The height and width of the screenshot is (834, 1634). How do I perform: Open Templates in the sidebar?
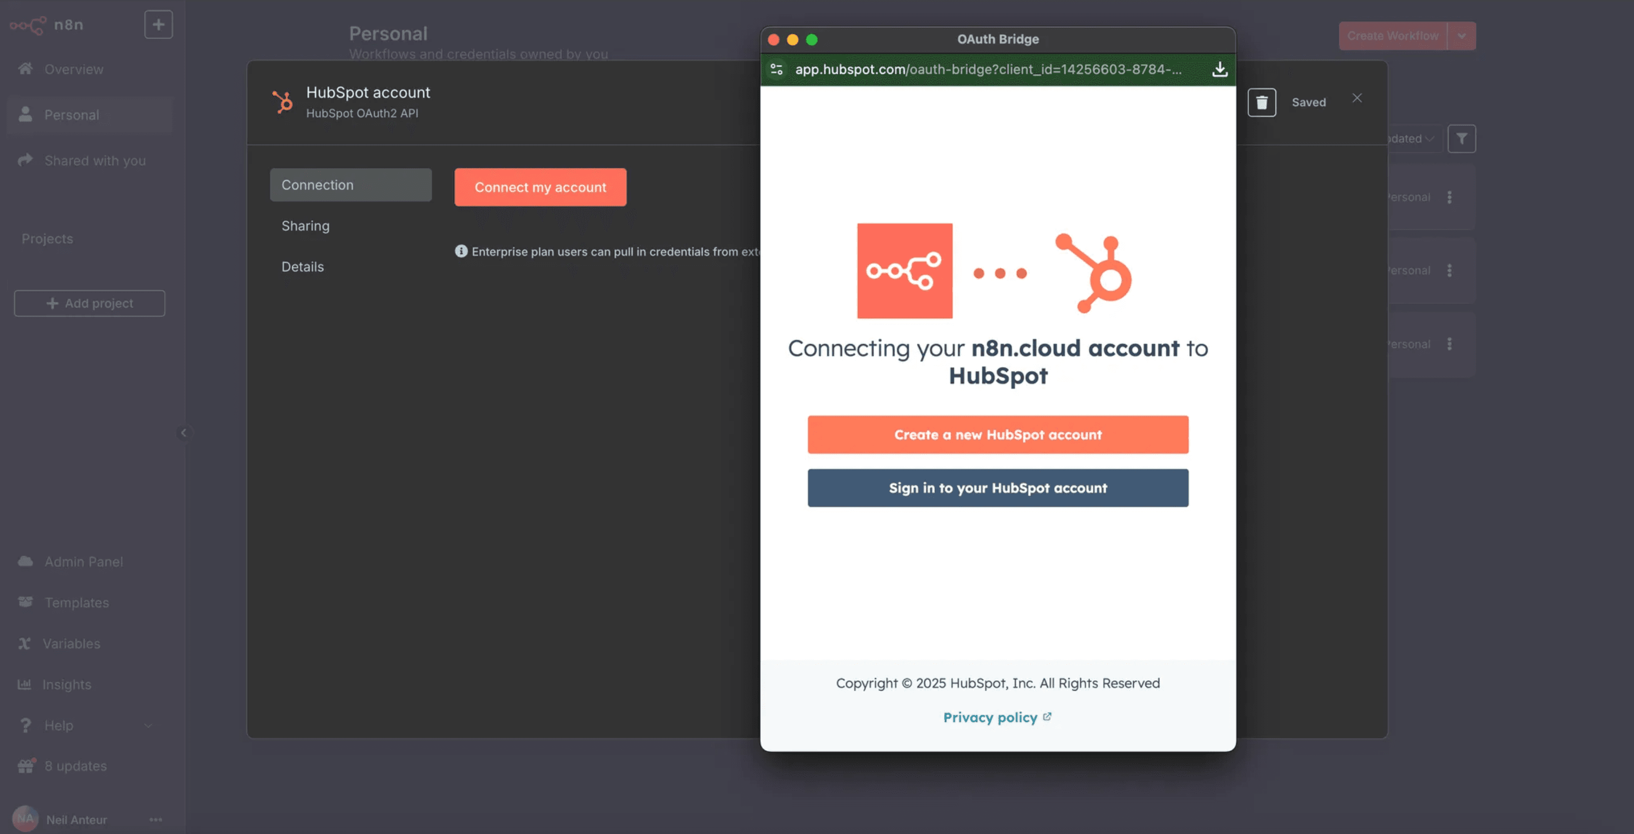click(76, 603)
